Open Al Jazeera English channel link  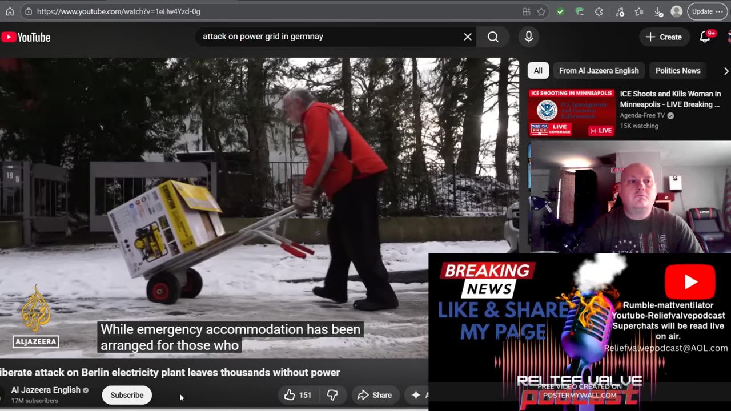pos(46,390)
